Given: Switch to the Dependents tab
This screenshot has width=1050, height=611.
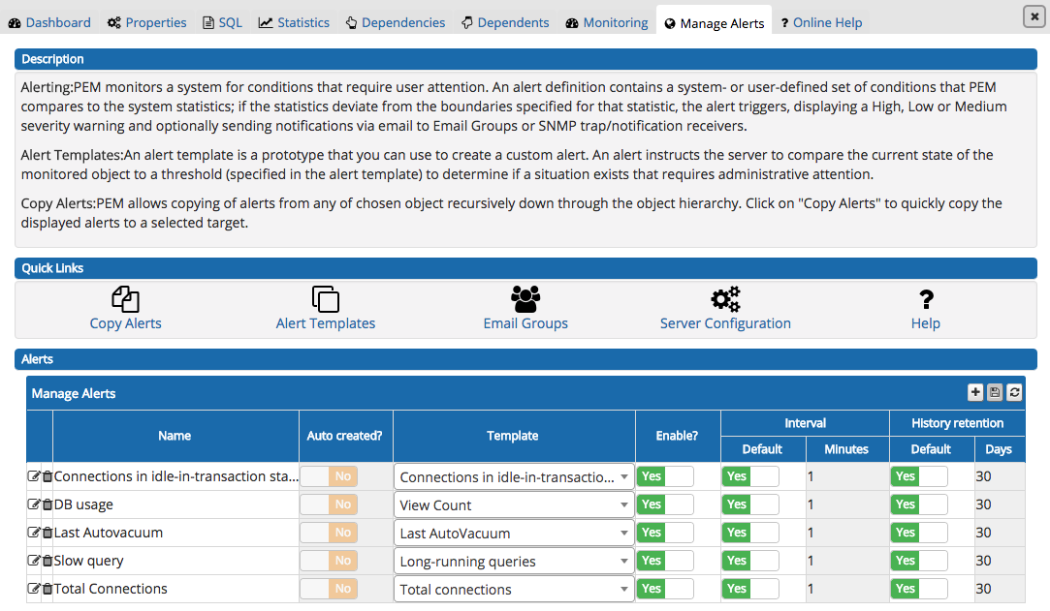Looking at the screenshot, I should tap(505, 22).
